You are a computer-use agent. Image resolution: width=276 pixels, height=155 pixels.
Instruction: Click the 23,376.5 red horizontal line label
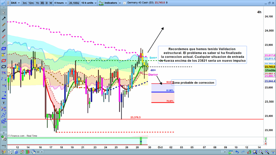[136, 117]
